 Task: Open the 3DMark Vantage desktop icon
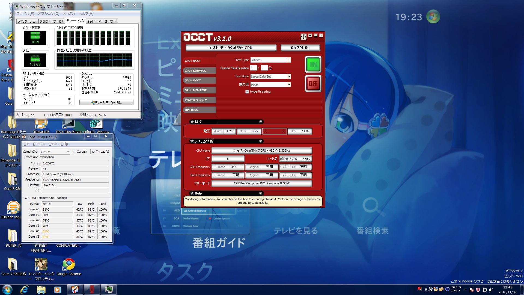pos(13,208)
